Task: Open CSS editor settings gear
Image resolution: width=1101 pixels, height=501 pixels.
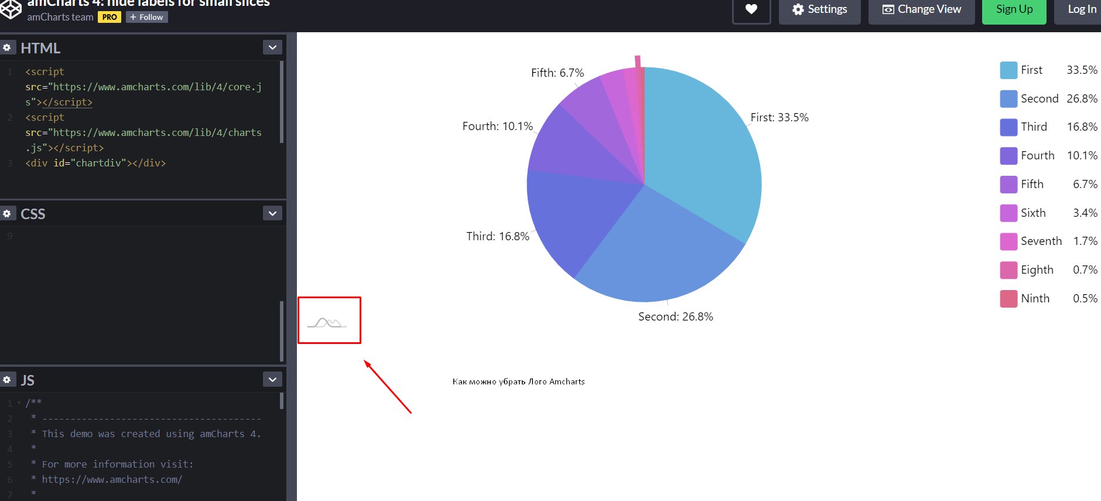Action: point(7,213)
